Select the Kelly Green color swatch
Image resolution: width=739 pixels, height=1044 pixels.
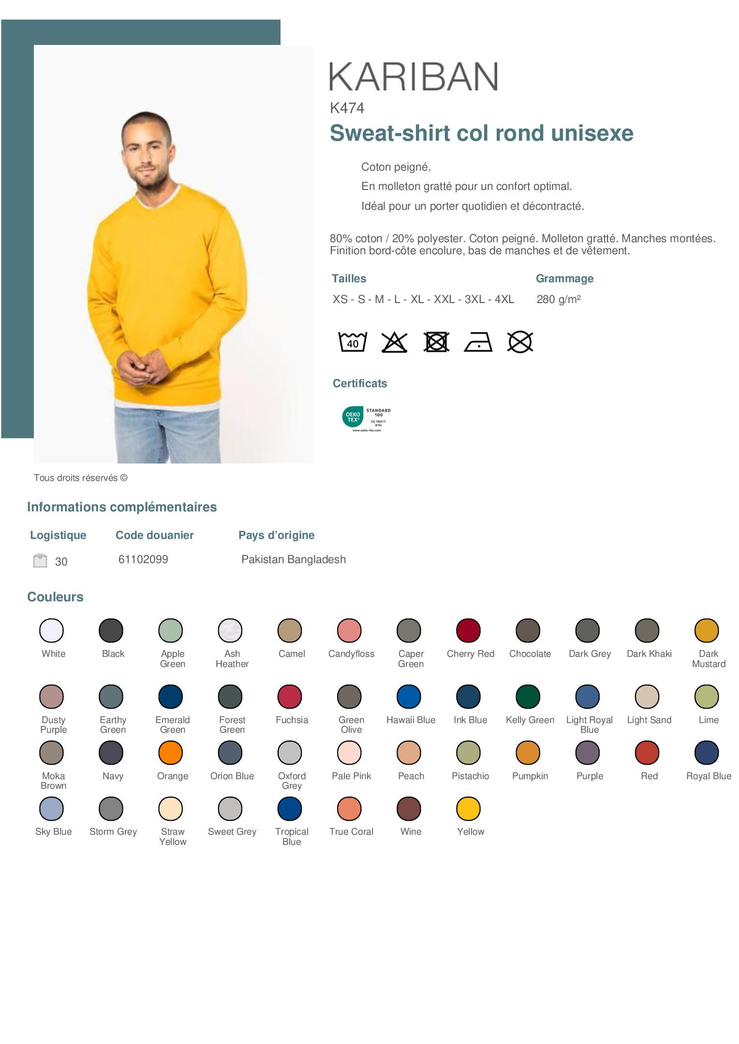(x=528, y=696)
